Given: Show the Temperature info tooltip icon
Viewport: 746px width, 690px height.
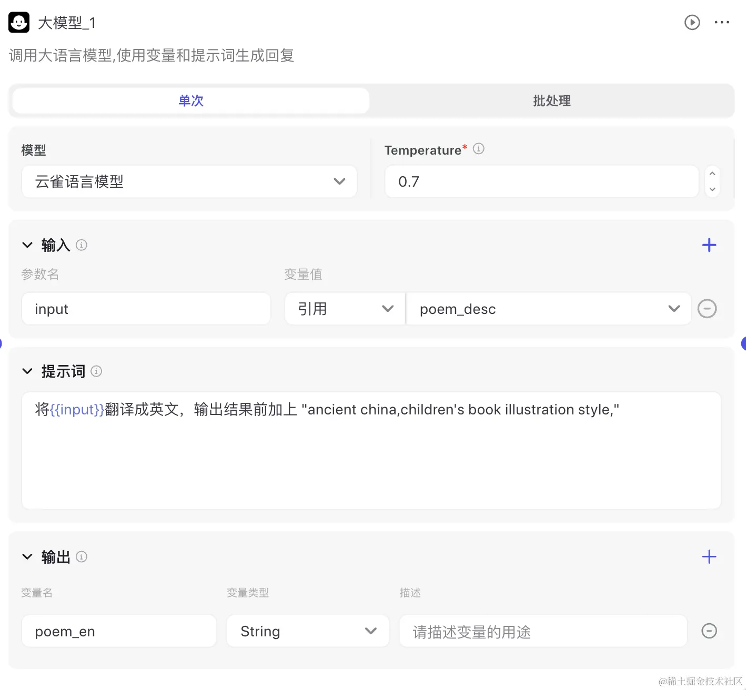Looking at the screenshot, I should 479,149.
